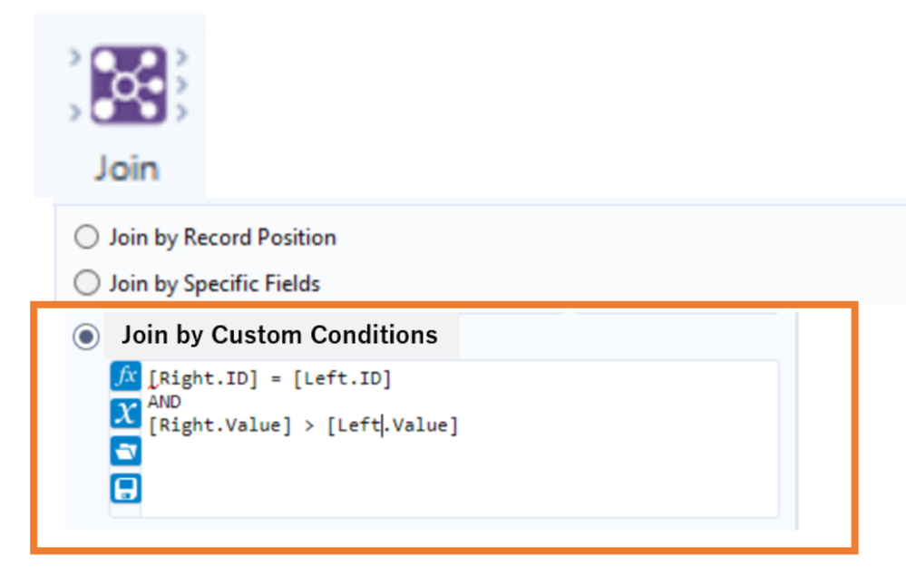Click the purple Join tool icon

126,85
